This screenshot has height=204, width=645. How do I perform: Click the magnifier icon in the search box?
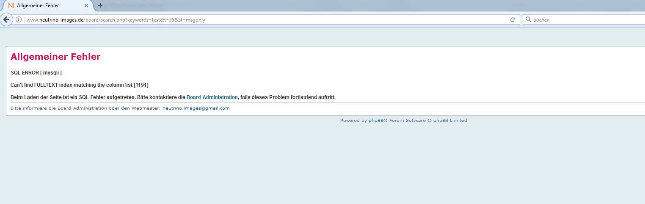pyautogui.click(x=528, y=19)
